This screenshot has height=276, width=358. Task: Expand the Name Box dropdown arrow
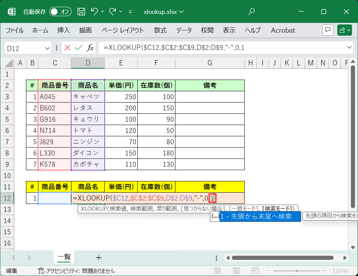tap(47, 48)
